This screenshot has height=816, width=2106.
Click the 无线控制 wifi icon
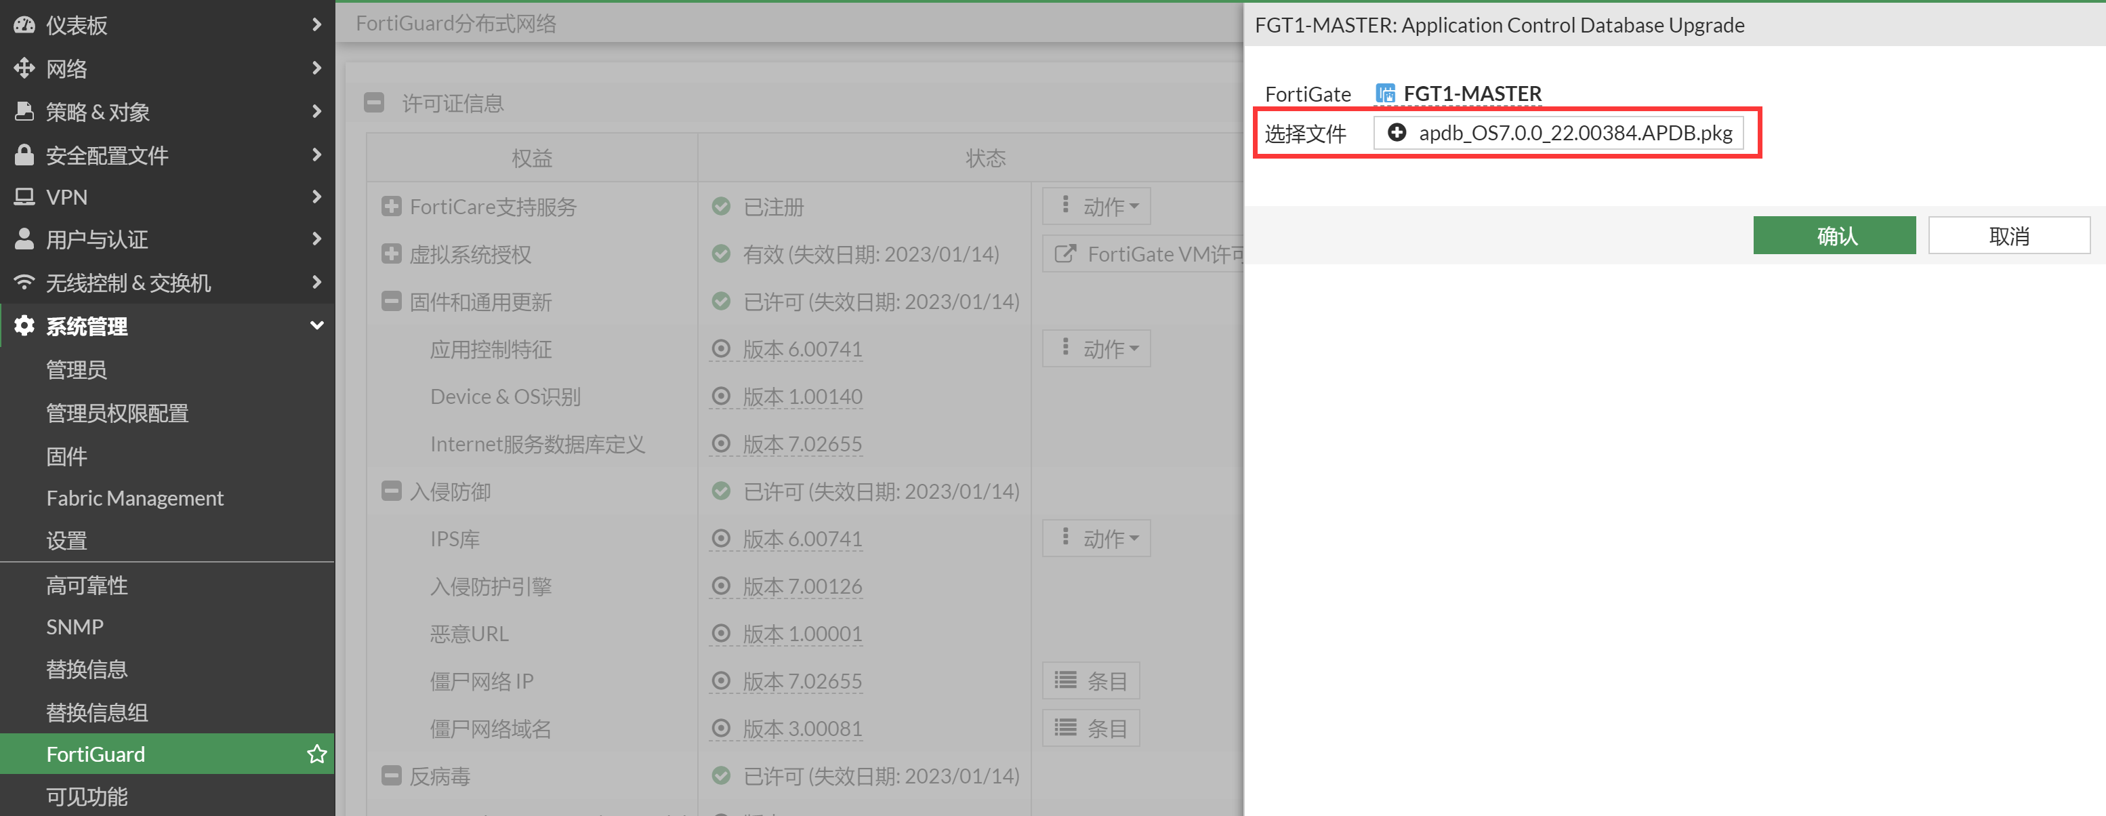click(x=24, y=282)
